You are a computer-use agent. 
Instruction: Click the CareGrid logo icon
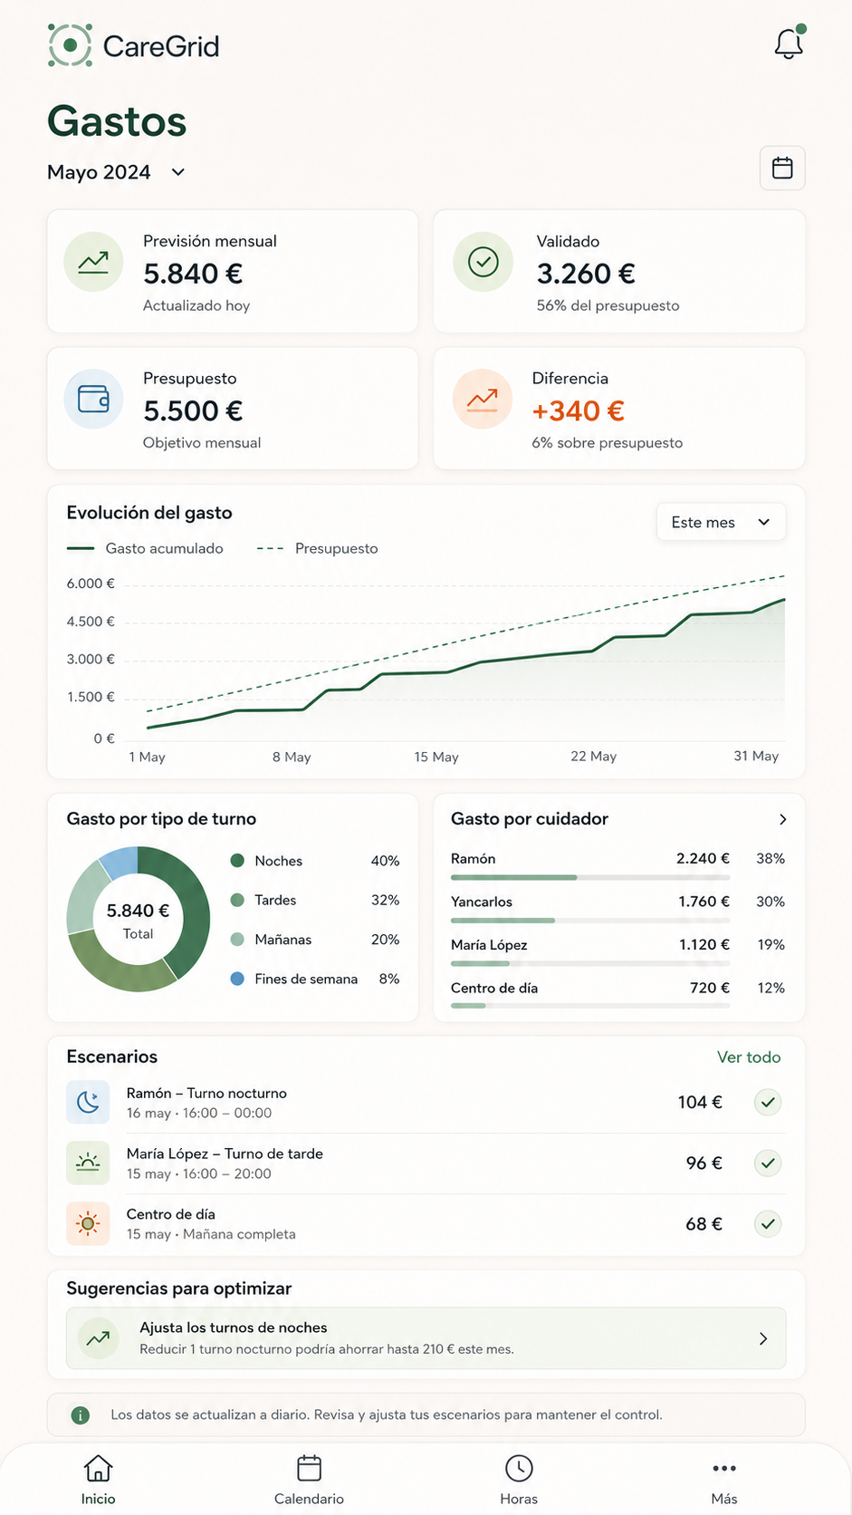click(71, 45)
